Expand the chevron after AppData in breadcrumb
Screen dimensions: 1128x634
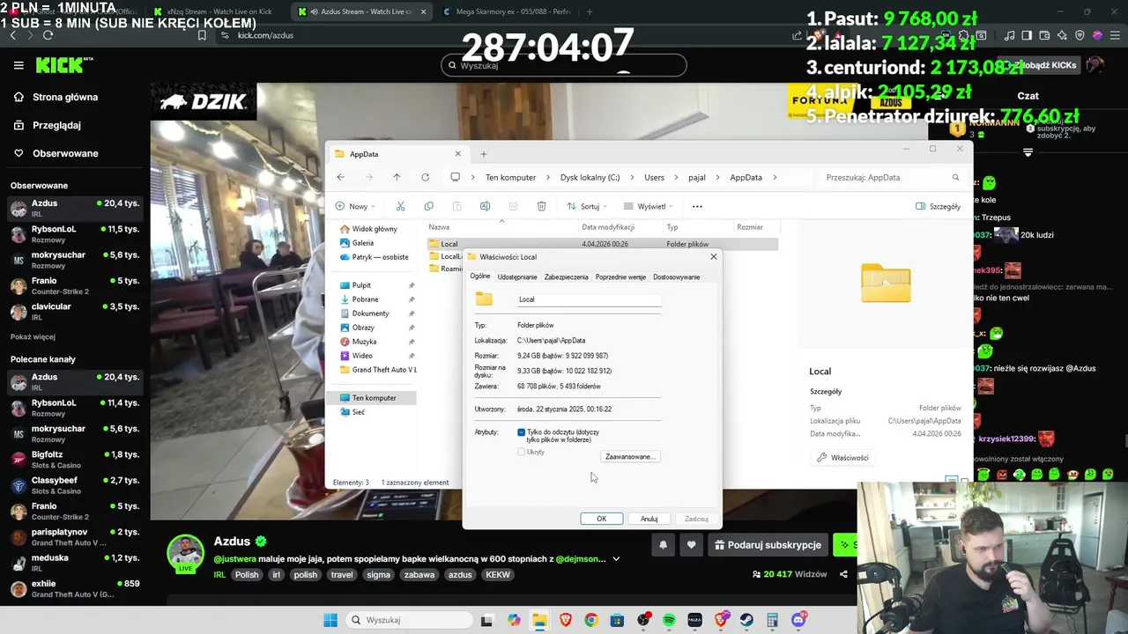click(773, 177)
